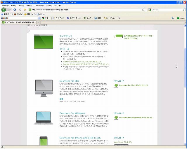
Task: Click the green web clipper browser thumbnail
Action: tap(44, 42)
